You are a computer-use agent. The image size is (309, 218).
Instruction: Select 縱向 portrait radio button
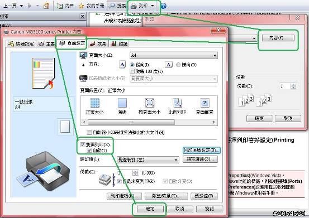(132, 65)
